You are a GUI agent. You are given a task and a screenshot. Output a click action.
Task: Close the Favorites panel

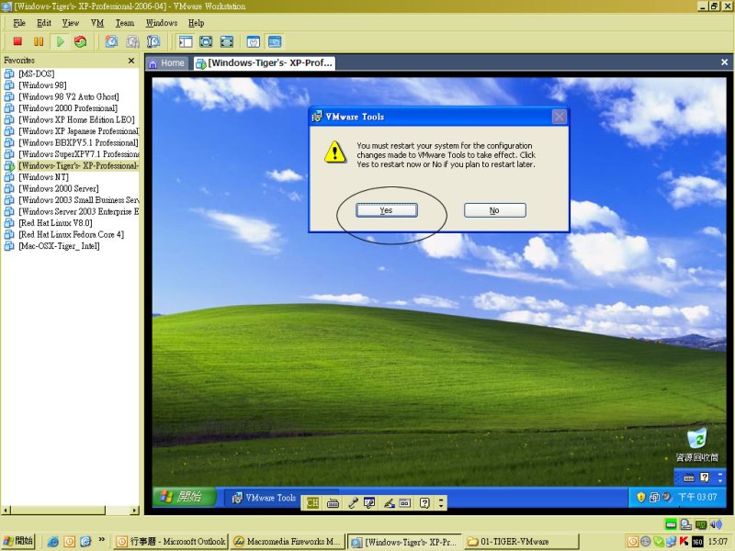(131, 61)
